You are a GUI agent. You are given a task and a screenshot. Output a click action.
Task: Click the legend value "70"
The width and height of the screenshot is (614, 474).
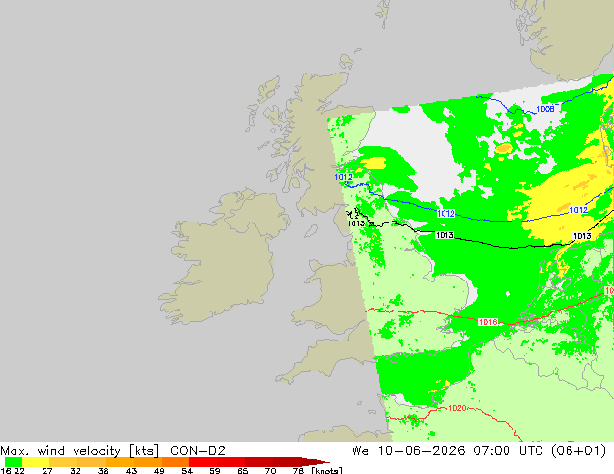(x=270, y=471)
